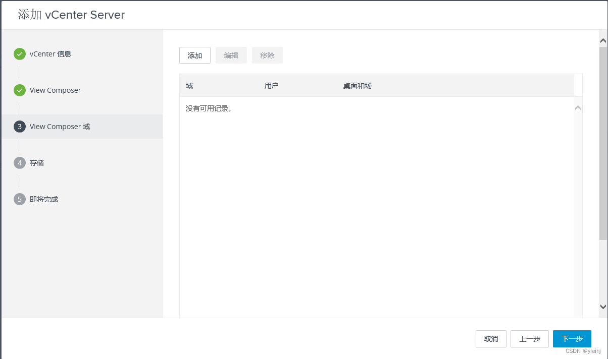
Task: Sort by the 用户 column header
Action: click(272, 86)
